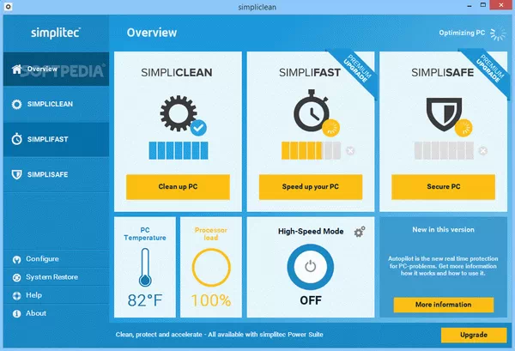Click the Overview page heading

[152, 33]
